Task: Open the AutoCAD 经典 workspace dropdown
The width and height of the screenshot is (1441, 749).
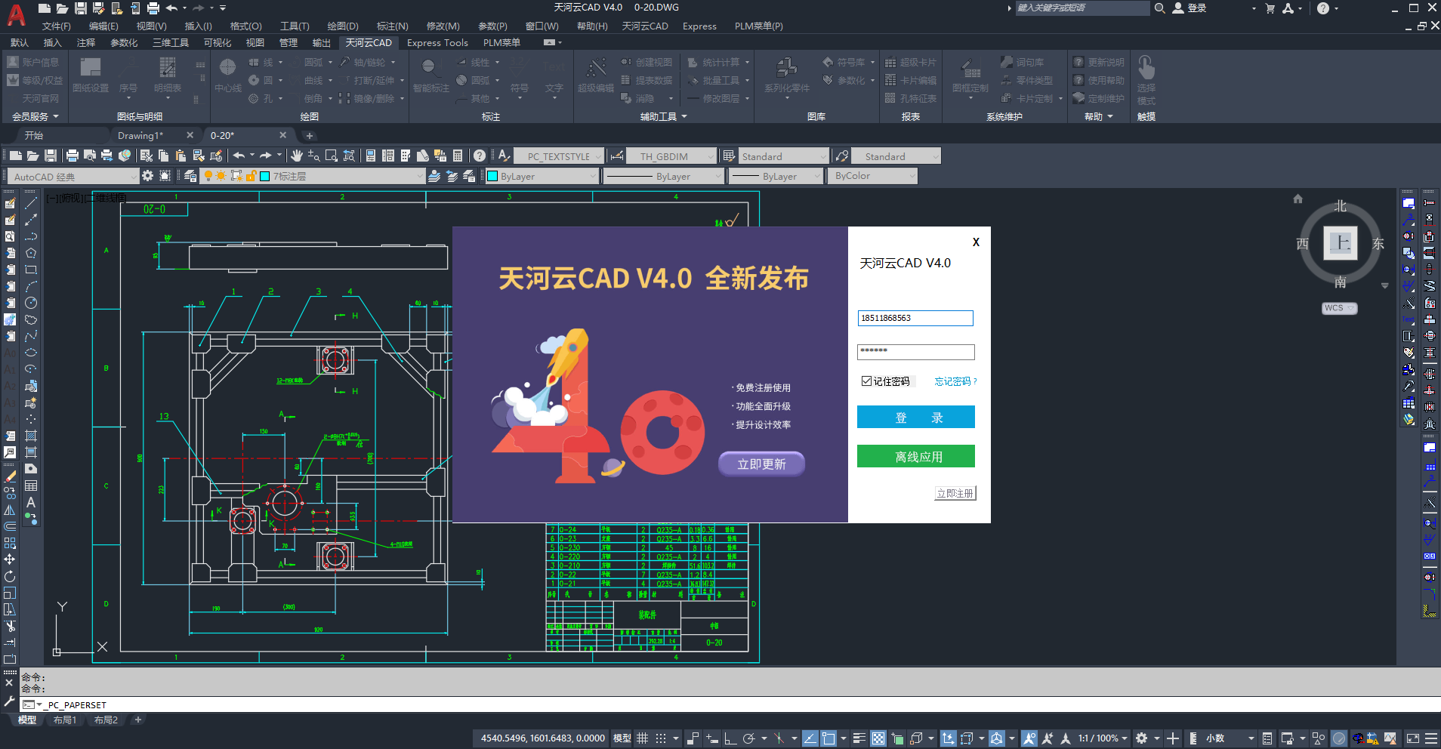Action: (74, 176)
